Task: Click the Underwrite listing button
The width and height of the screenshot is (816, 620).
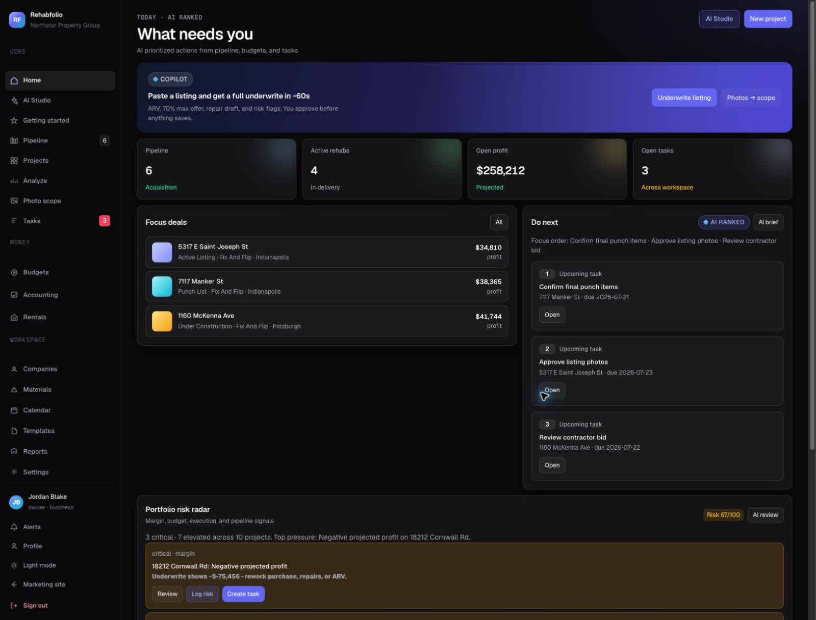Action: [x=684, y=98]
